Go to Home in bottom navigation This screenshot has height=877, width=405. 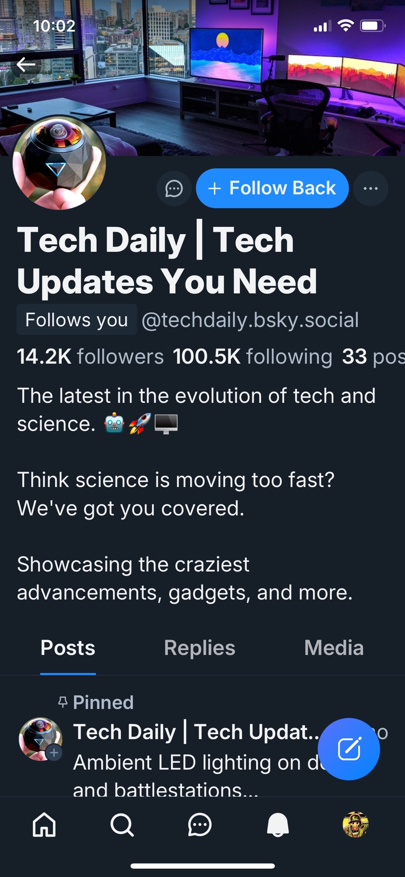[x=44, y=824]
